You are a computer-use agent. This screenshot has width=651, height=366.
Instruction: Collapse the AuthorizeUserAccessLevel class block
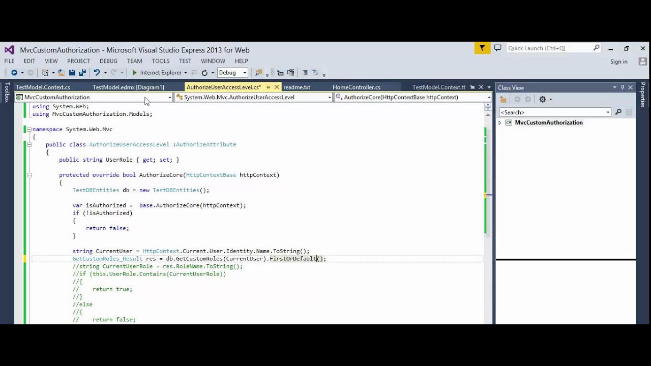29,145
